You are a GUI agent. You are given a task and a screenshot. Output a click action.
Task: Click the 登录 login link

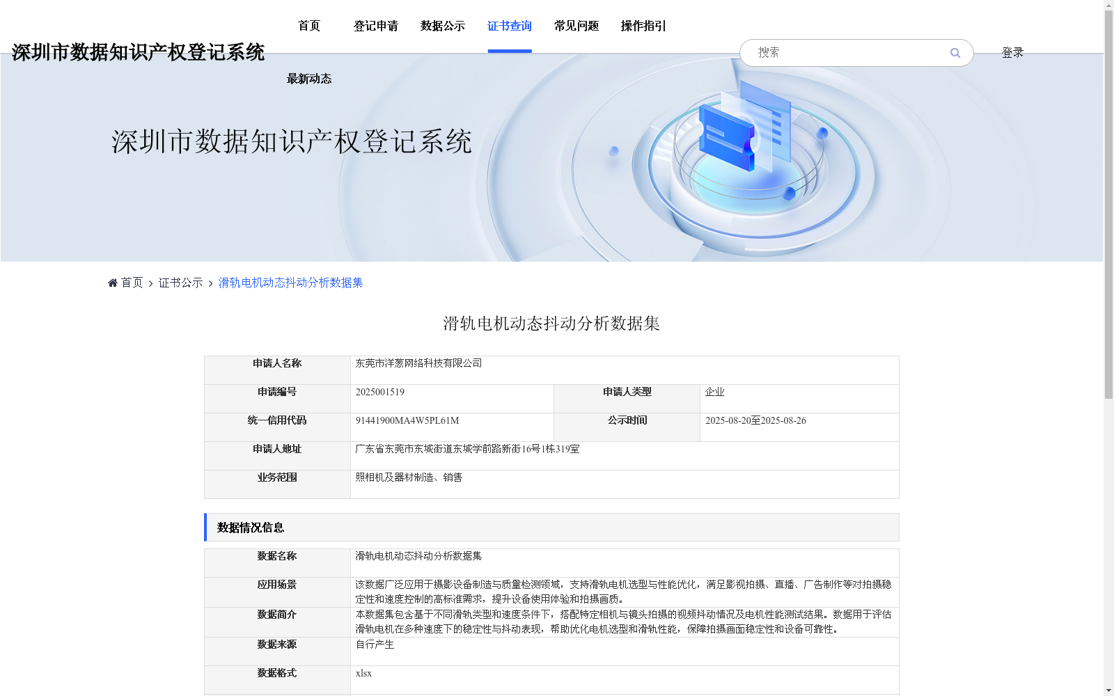click(1012, 52)
